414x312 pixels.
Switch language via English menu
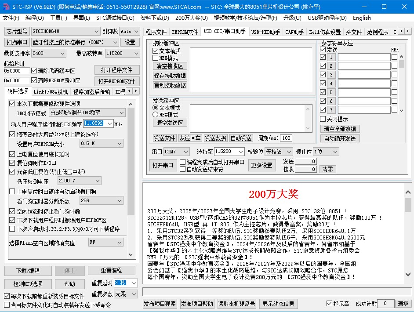pyautogui.click(x=362, y=18)
